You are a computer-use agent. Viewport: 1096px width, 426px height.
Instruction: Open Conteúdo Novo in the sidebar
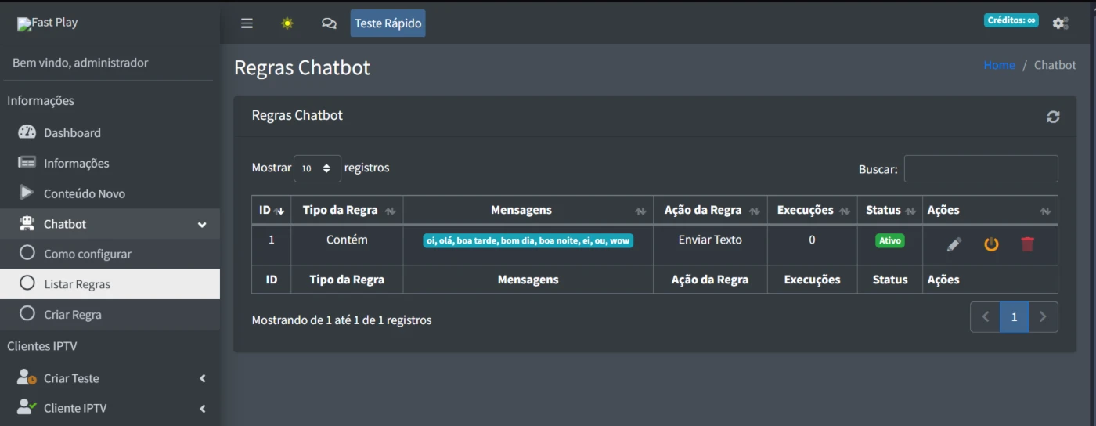pos(84,193)
